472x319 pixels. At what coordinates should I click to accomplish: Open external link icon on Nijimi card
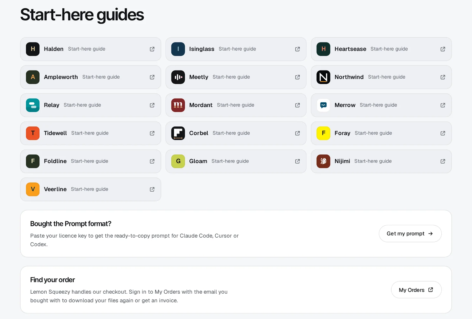pyautogui.click(x=443, y=161)
